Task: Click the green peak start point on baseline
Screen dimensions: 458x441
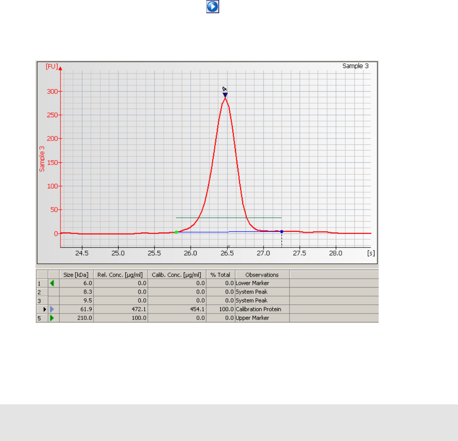Action: (x=176, y=232)
